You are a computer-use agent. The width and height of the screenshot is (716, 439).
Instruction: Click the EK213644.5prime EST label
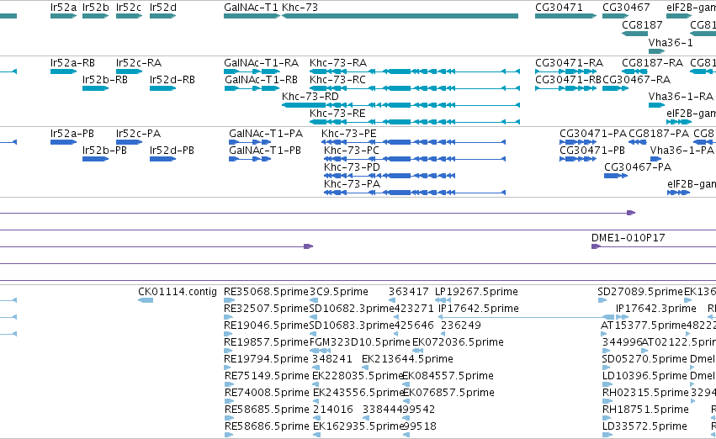[407, 359]
